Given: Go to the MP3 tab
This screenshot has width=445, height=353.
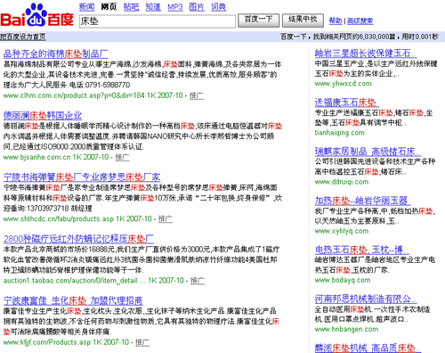Looking at the screenshot, I should pyautogui.click(x=175, y=7).
